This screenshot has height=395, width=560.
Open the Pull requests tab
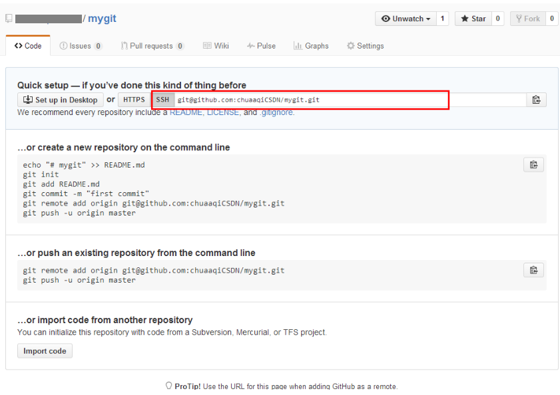click(x=152, y=46)
